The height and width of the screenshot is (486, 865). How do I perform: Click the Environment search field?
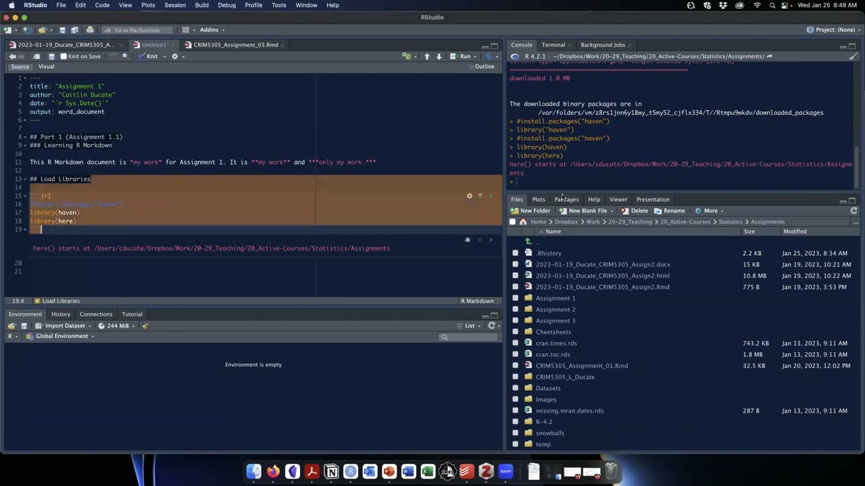(468, 336)
